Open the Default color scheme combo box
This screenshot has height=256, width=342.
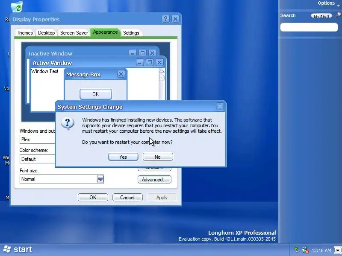click(37, 159)
